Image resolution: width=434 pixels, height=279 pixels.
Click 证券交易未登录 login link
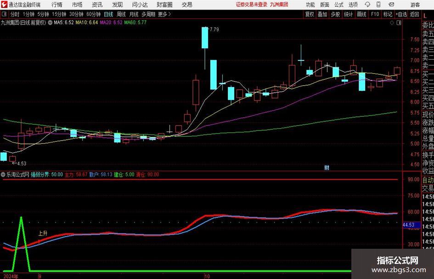pyautogui.click(x=252, y=5)
